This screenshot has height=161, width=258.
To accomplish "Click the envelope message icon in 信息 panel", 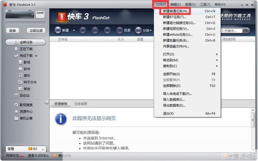I will click(x=30, y=149).
